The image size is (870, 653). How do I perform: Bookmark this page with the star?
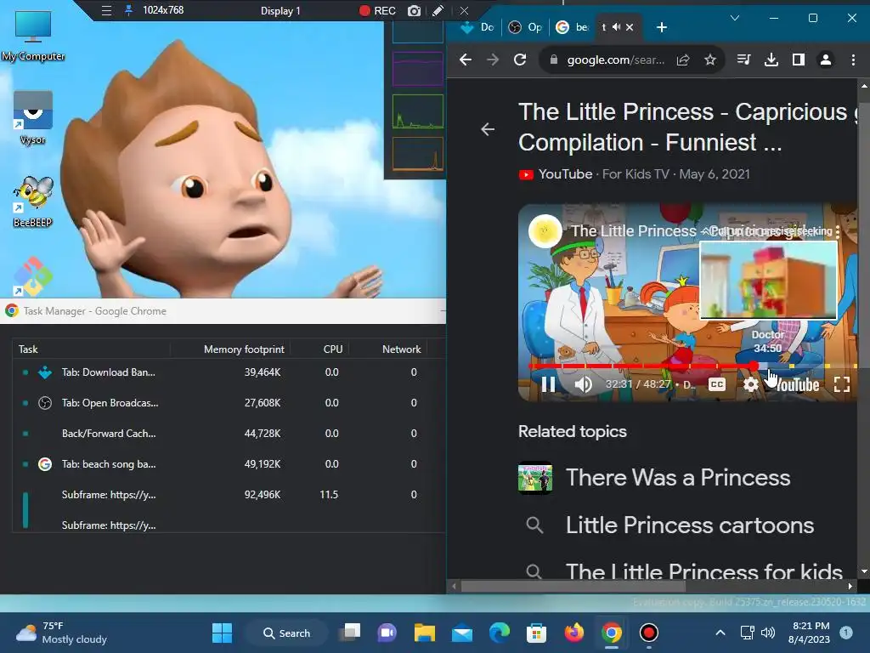tap(710, 60)
